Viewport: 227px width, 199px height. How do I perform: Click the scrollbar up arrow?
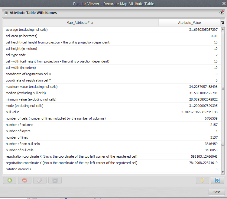point(223,29)
